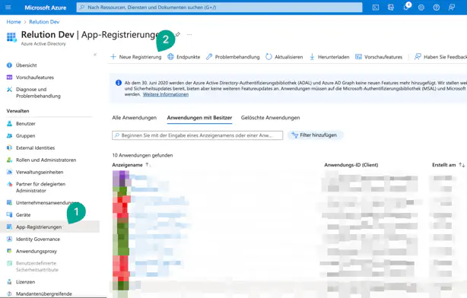This screenshot has height=298, width=467.
Task: Open directories and subscriptions filter icon
Action: [x=391, y=8]
